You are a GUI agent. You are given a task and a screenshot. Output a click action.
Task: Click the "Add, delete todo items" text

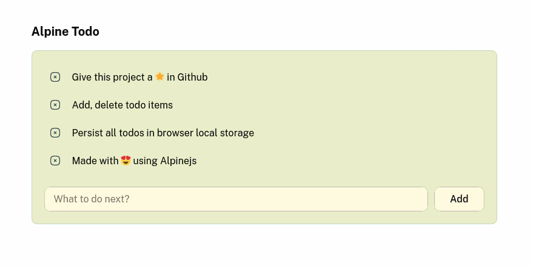(x=122, y=105)
